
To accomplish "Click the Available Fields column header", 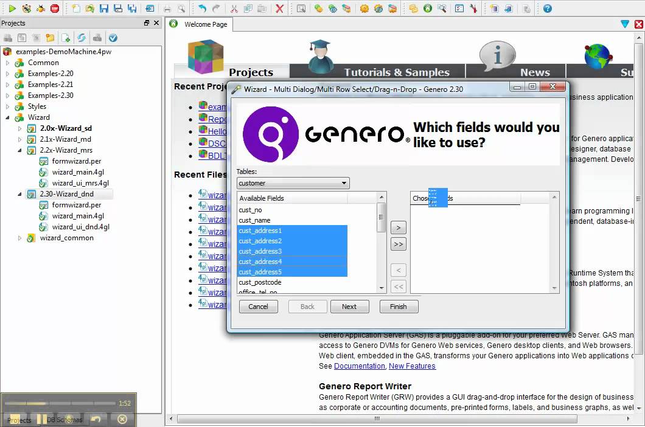I will pyautogui.click(x=292, y=198).
